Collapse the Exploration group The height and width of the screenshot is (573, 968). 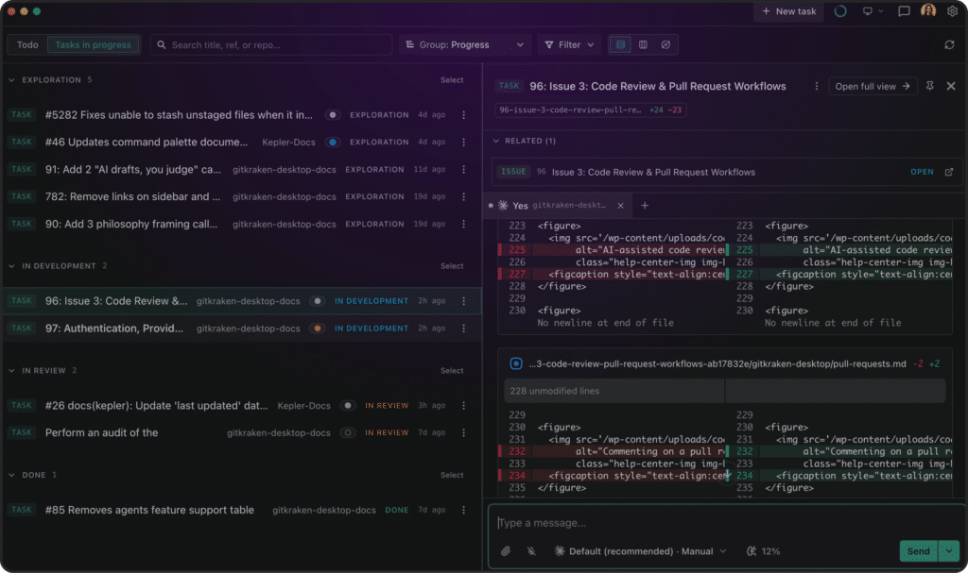(x=11, y=79)
